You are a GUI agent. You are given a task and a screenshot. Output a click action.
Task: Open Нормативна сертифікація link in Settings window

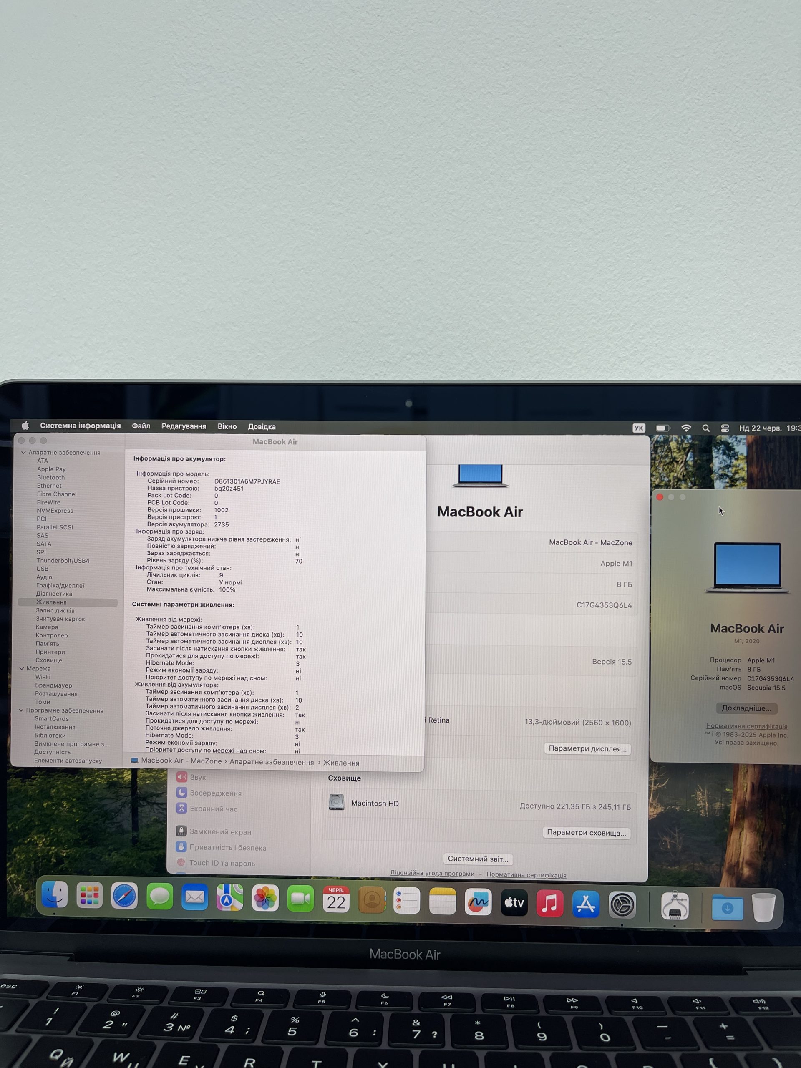click(526, 874)
